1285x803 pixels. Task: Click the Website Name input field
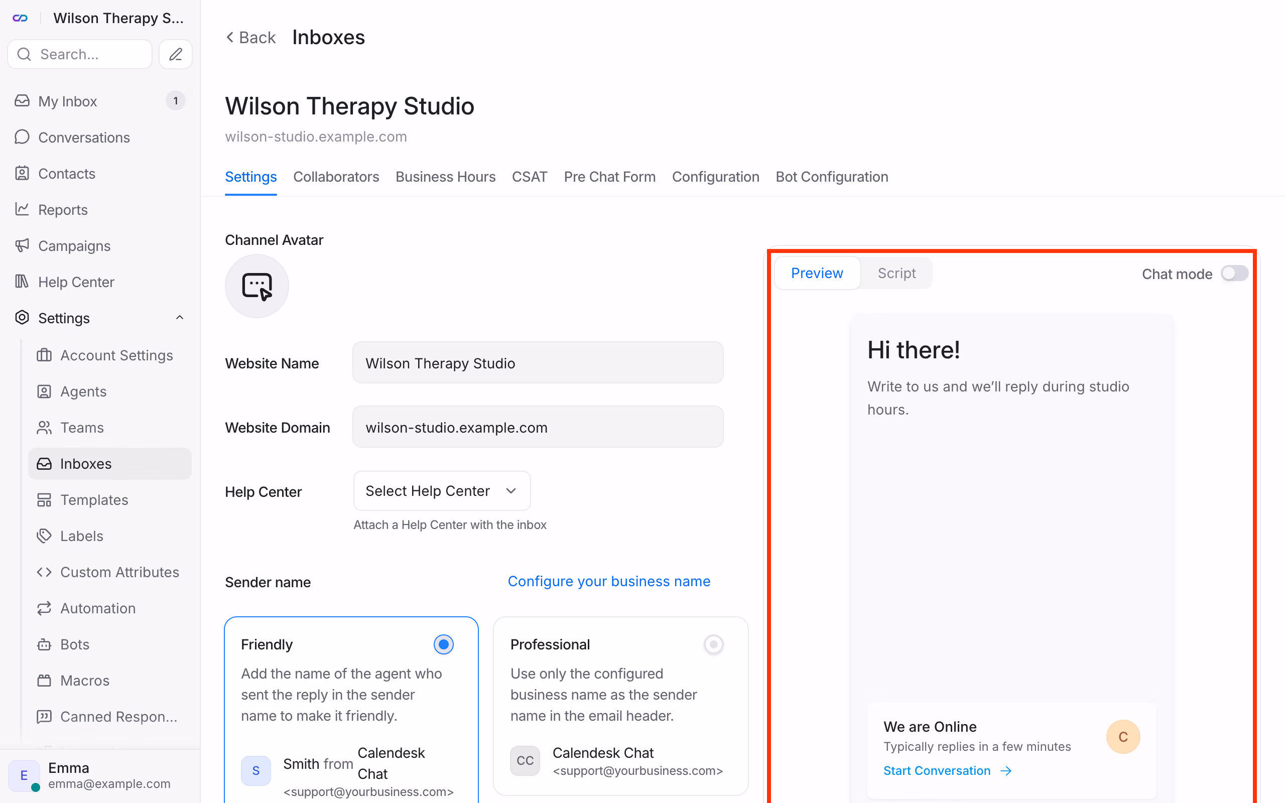[538, 363]
